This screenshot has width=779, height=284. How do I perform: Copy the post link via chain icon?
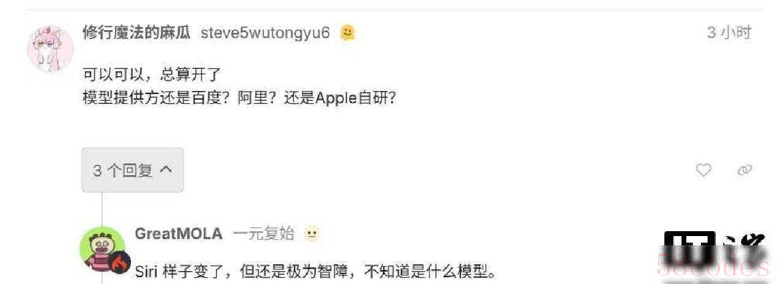coord(745,170)
